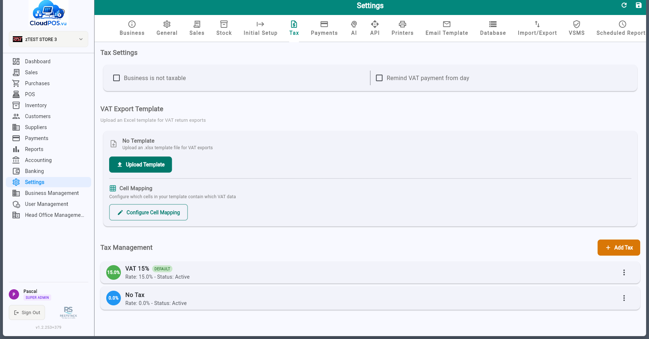
Task: Switch to the Scheduled Report tab
Action: (620, 28)
